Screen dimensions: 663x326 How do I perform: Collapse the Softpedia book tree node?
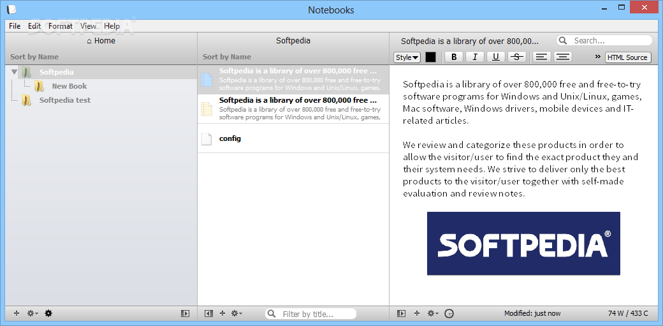(15, 72)
